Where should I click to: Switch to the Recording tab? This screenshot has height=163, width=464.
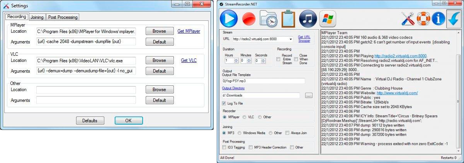coord(17,17)
